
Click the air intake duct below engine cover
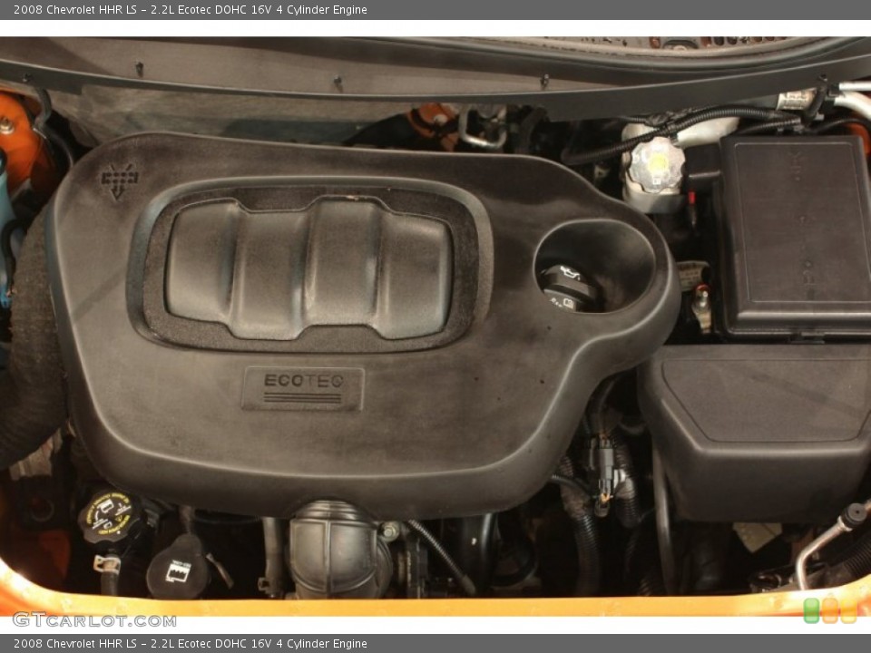pyautogui.click(x=338, y=550)
